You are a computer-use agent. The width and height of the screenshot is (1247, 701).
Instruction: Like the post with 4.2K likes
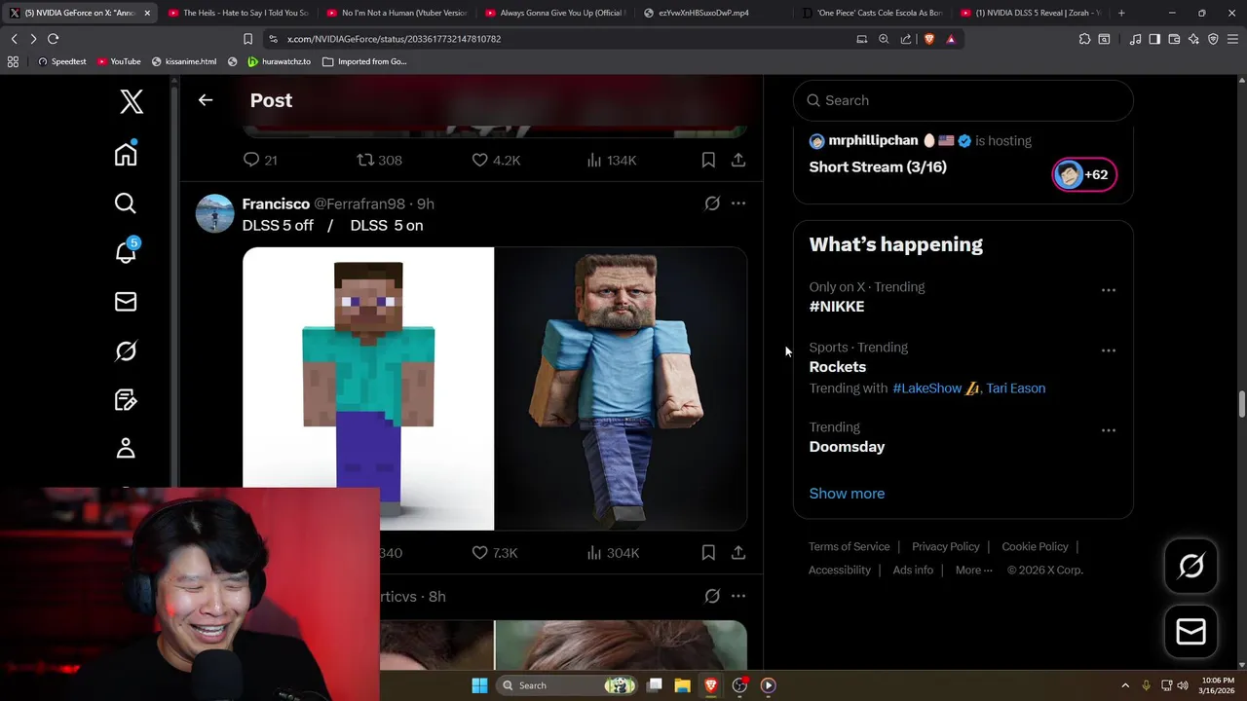496,160
